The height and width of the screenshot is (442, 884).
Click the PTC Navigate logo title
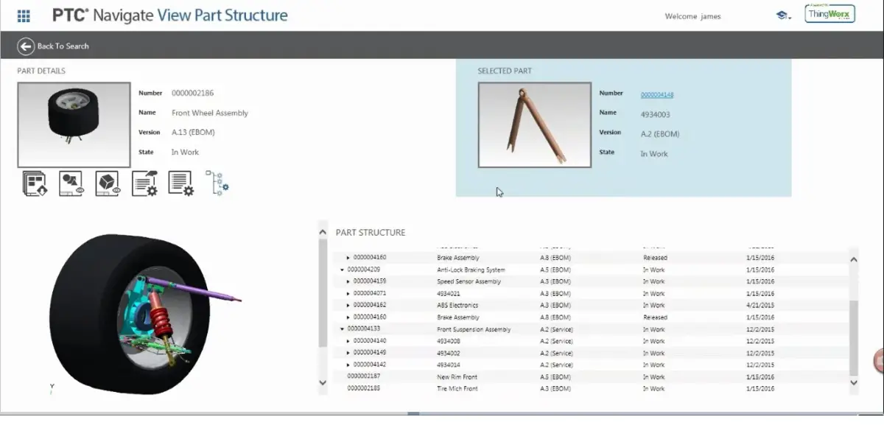pyautogui.click(x=169, y=15)
